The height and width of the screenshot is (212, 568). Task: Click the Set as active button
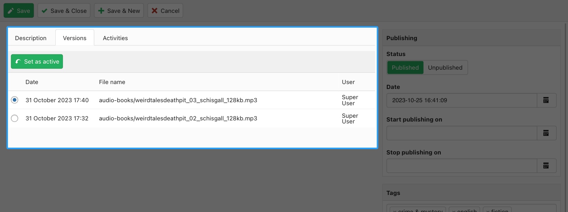(x=37, y=62)
